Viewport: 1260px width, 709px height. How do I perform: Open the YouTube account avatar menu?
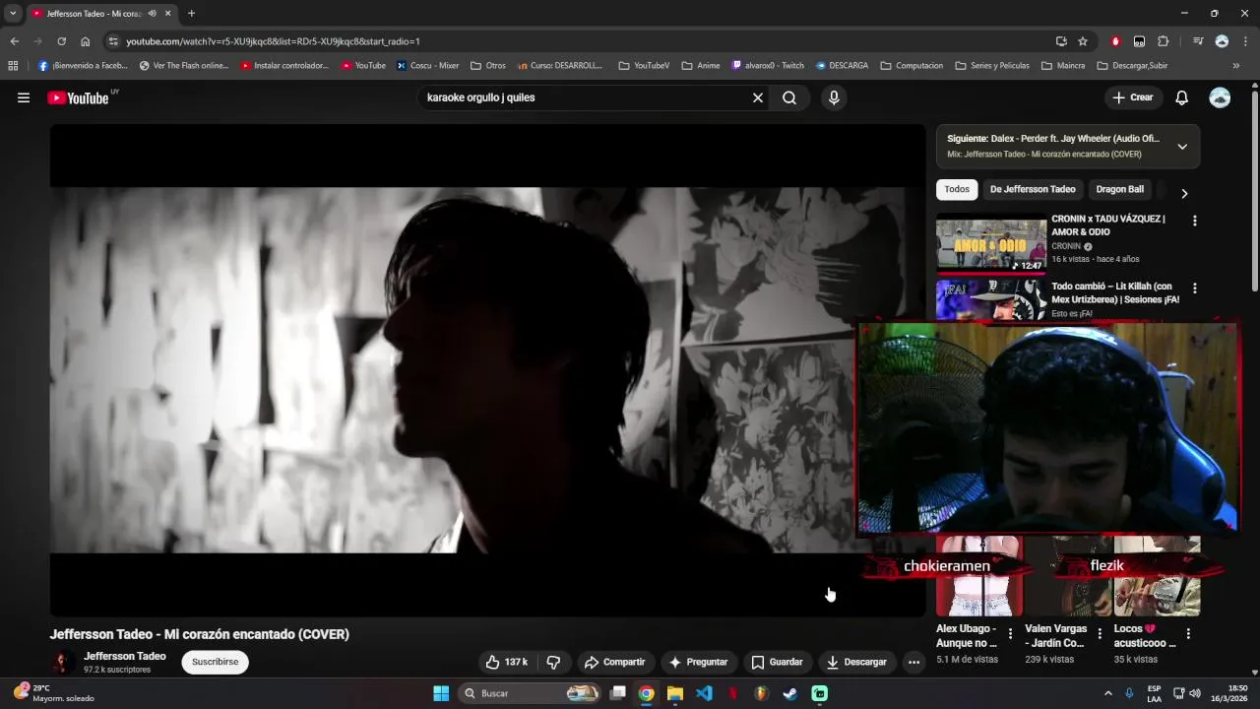click(1220, 97)
